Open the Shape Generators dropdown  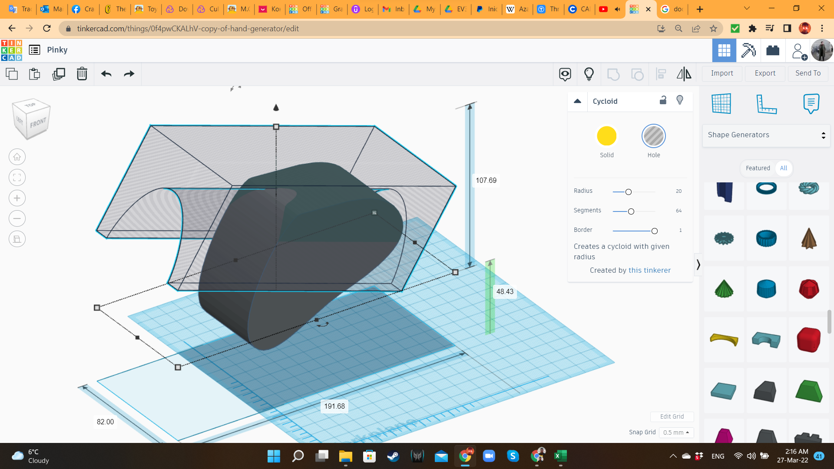766,135
